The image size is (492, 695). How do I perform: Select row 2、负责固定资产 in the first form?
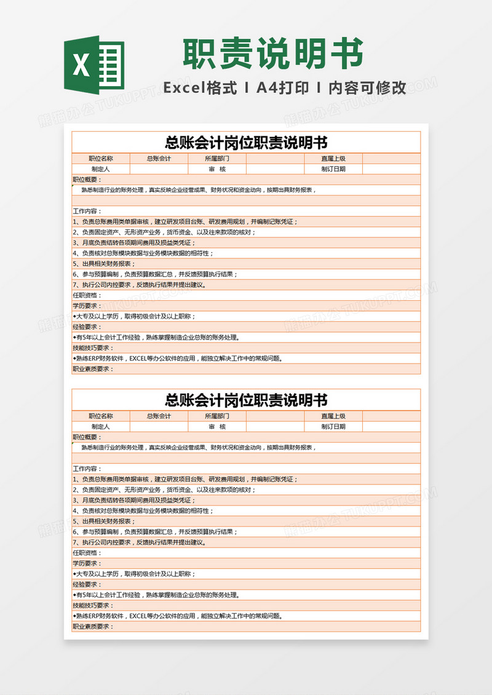tap(246, 232)
